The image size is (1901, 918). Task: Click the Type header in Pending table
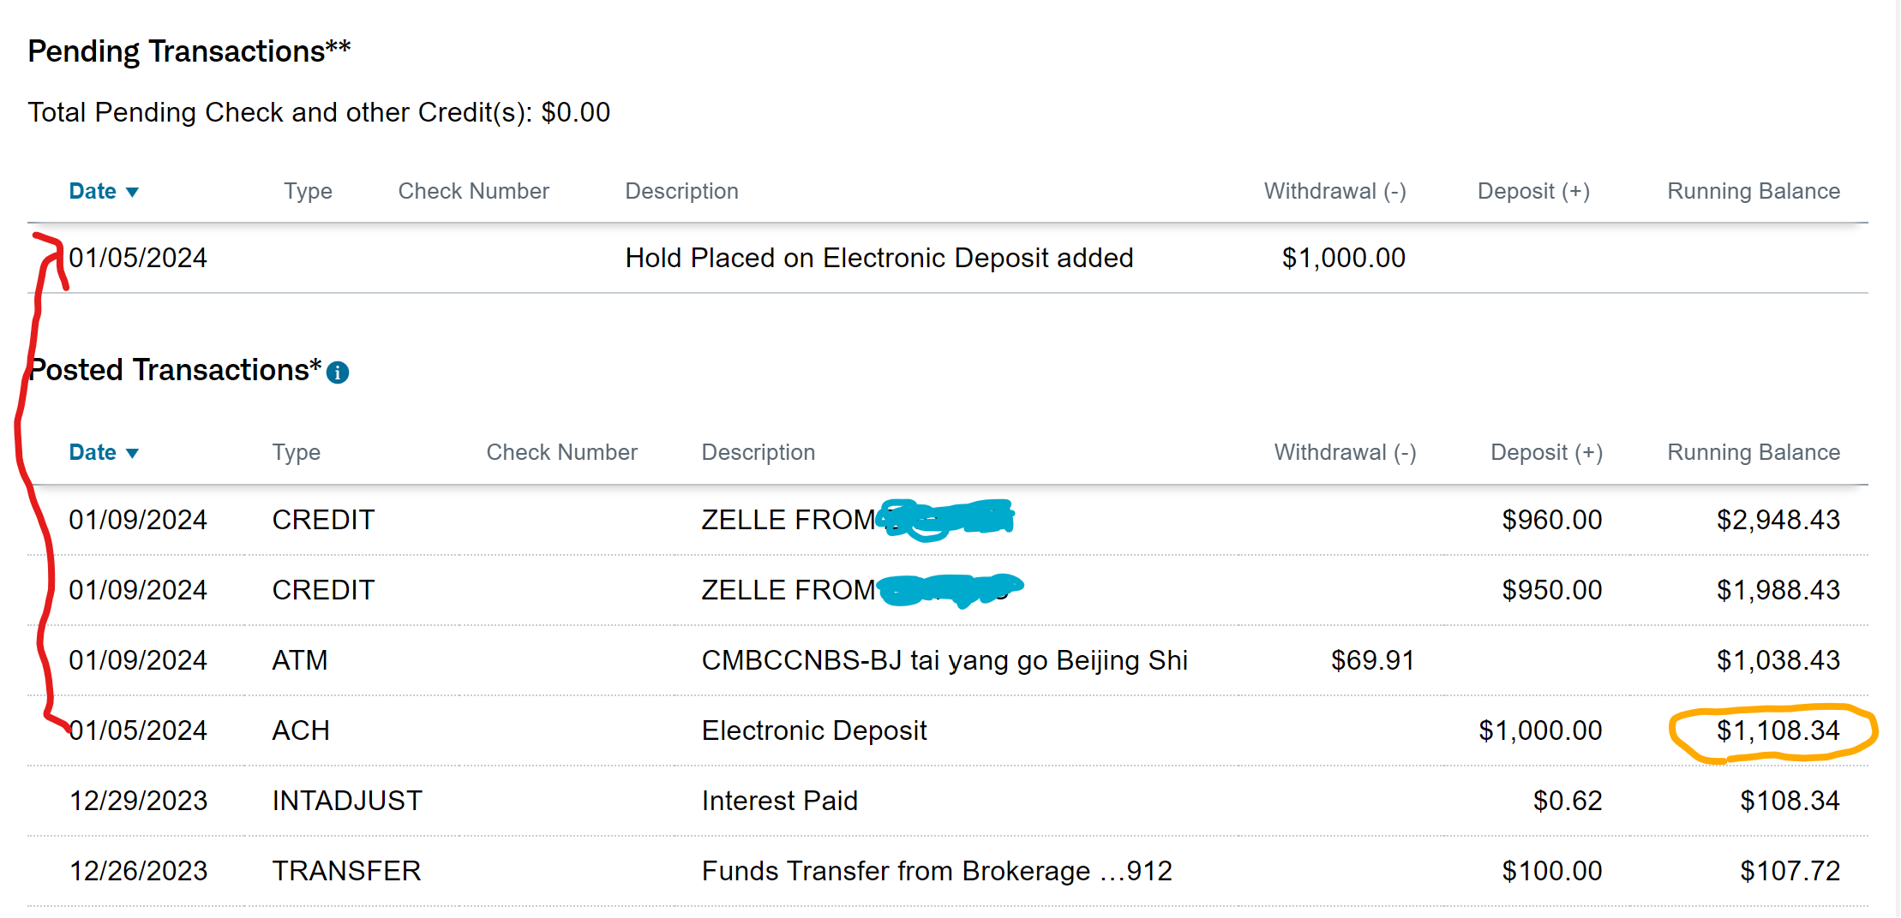click(308, 191)
